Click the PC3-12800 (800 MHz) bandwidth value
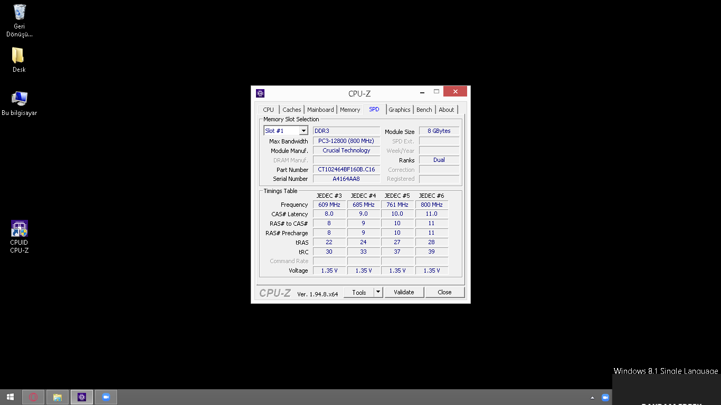 346,141
